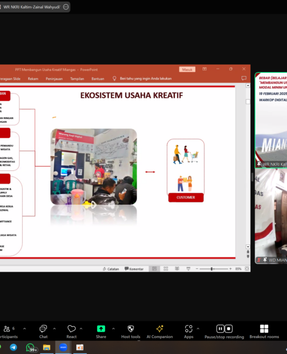The image size is (287, 354).
Task: Click the Masuk sign-in button
Action: click(x=187, y=69)
